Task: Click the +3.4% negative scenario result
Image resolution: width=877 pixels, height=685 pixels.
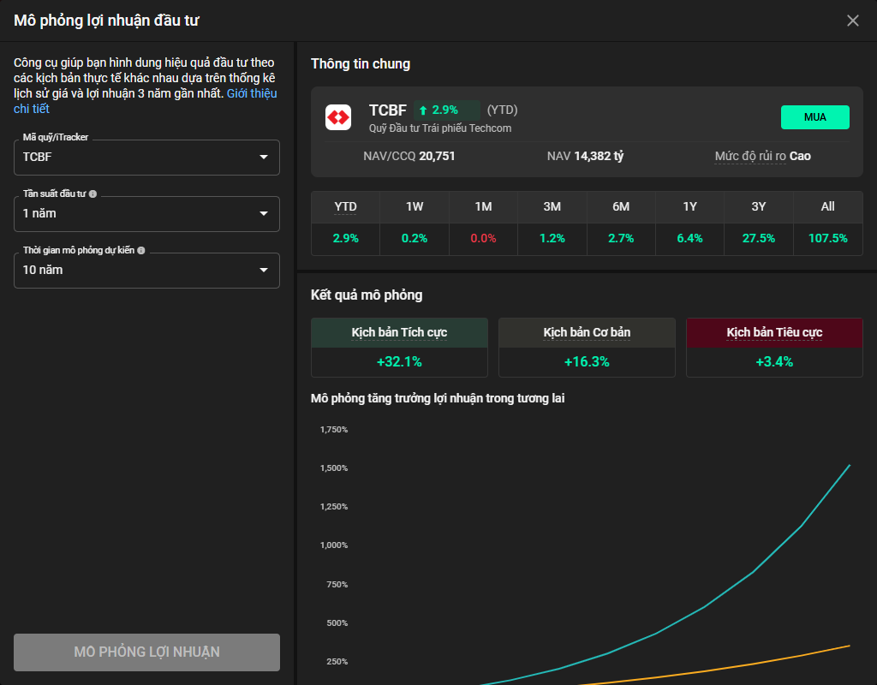Action: (x=774, y=362)
